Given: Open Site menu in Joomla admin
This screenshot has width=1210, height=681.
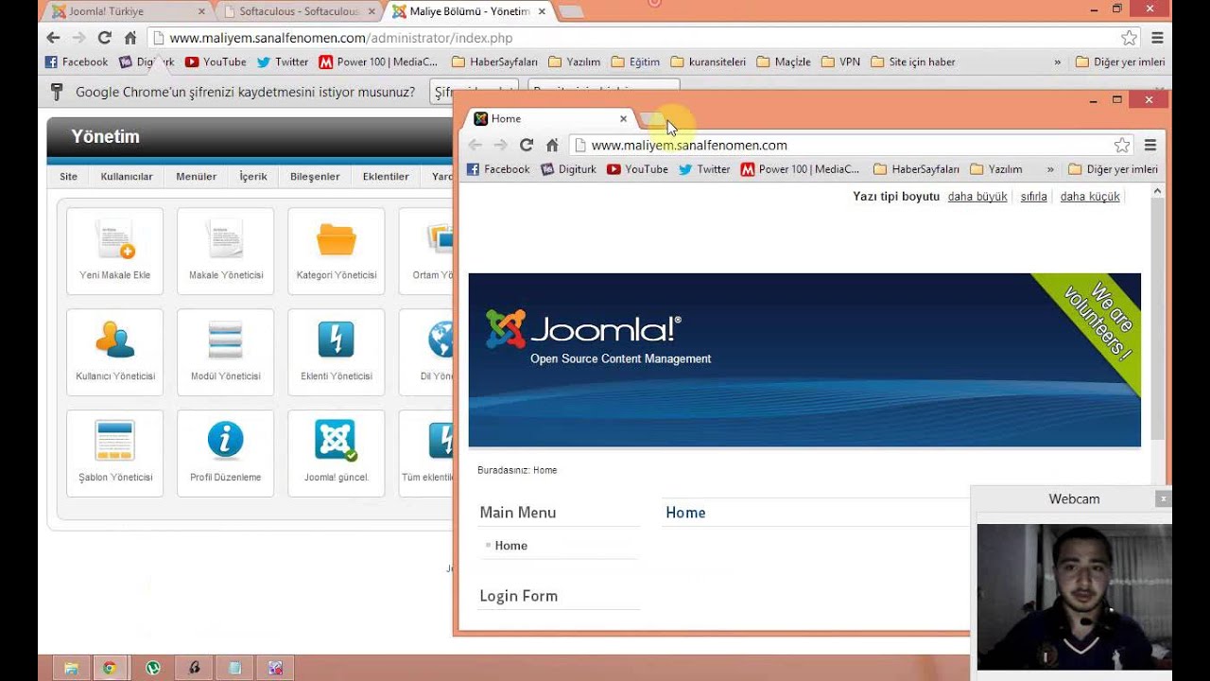Looking at the screenshot, I should (69, 176).
